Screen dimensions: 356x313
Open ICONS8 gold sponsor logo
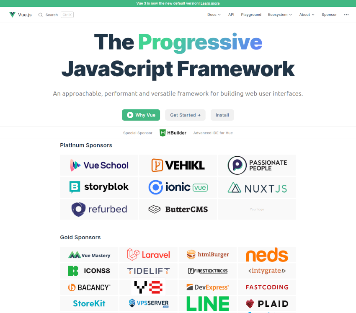(89, 271)
